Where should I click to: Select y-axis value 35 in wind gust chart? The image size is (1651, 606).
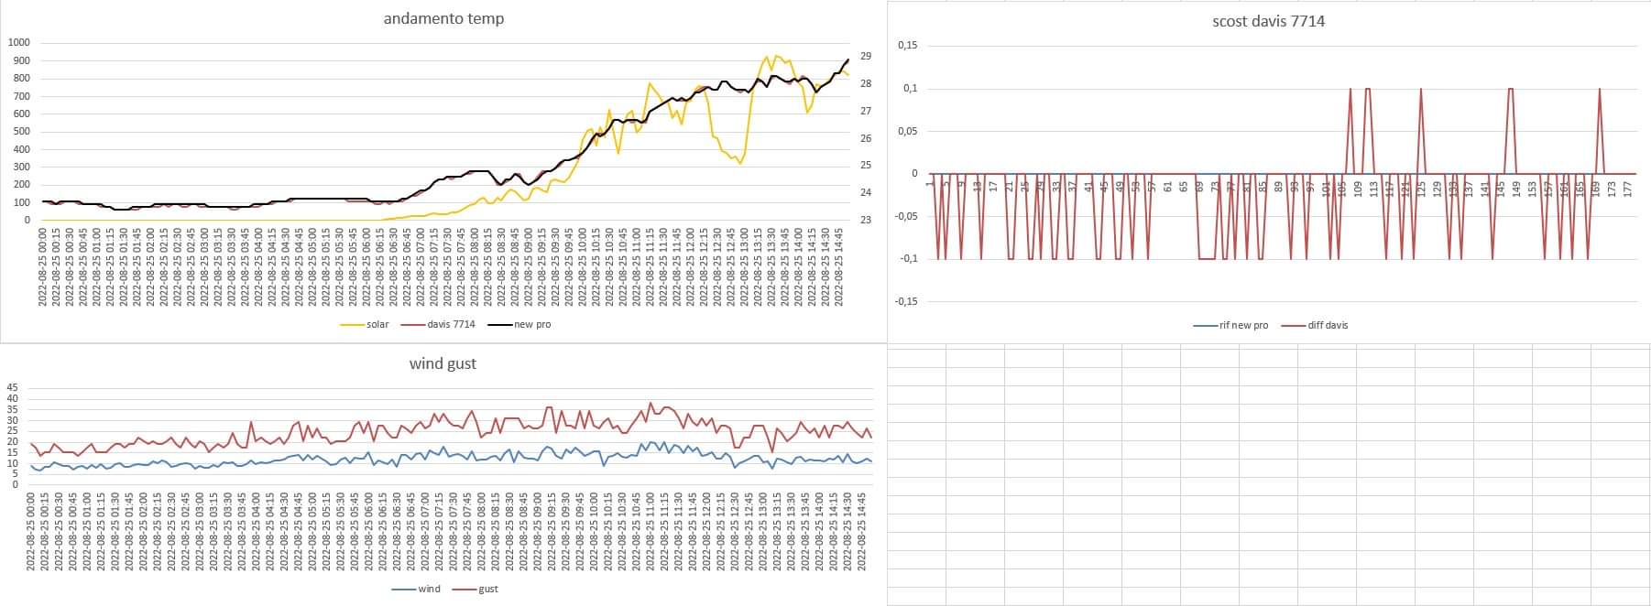(13, 409)
